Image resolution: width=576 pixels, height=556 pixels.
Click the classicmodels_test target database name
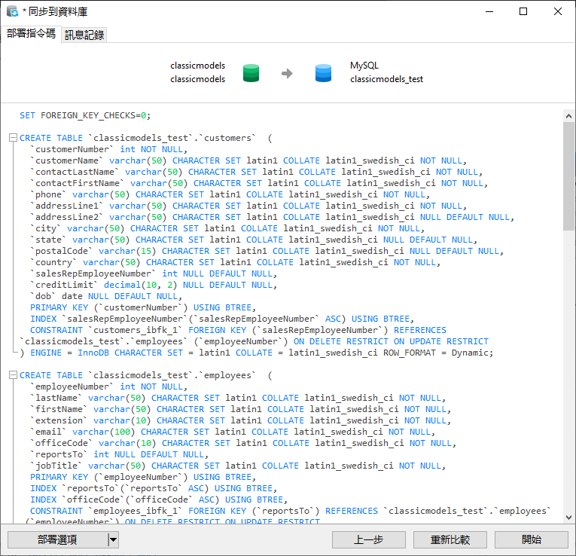point(386,79)
